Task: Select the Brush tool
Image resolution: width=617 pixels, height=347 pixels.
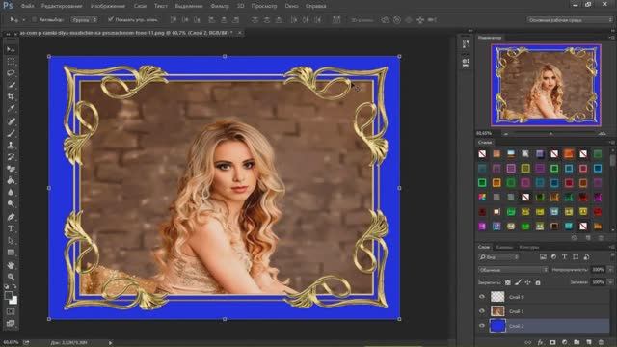Action: pyautogui.click(x=11, y=133)
